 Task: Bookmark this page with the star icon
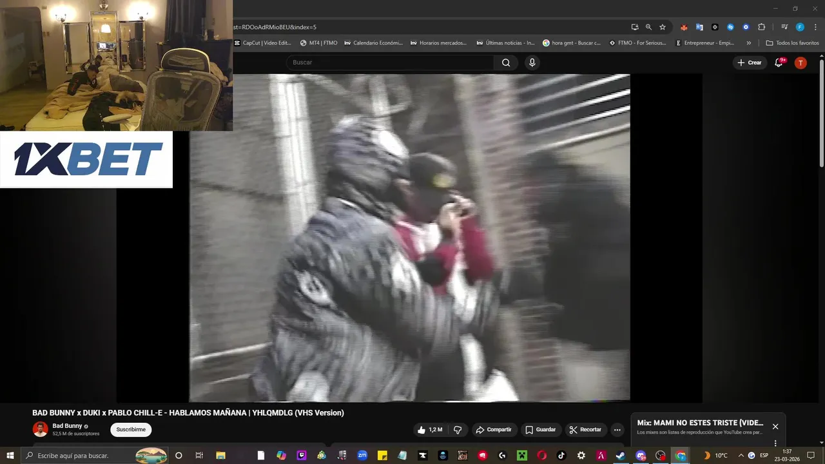[662, 27]
